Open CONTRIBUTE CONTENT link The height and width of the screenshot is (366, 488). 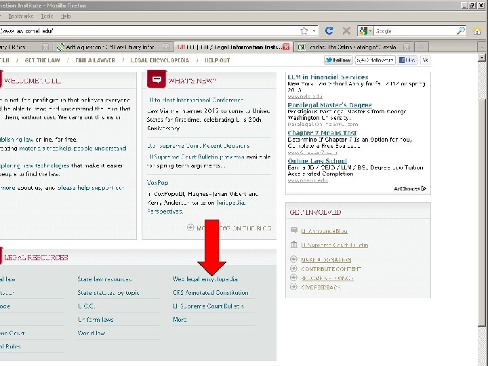331,269
